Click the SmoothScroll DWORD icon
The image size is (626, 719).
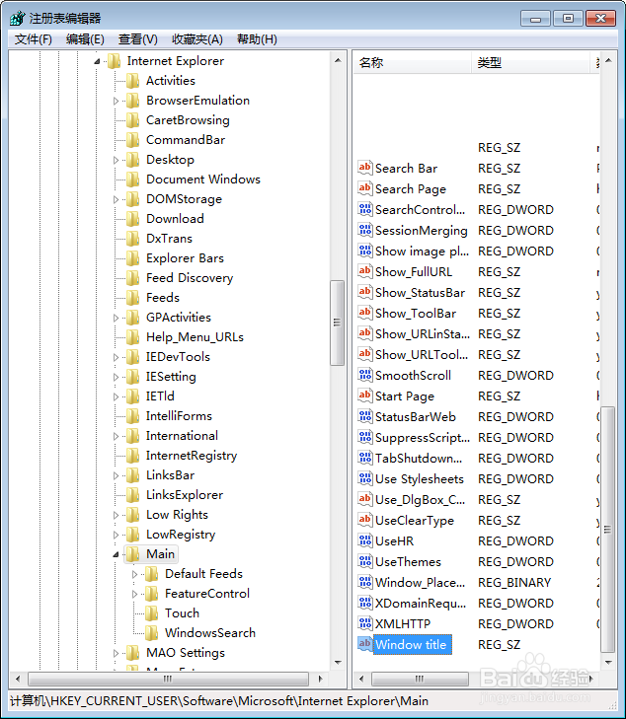365,375
